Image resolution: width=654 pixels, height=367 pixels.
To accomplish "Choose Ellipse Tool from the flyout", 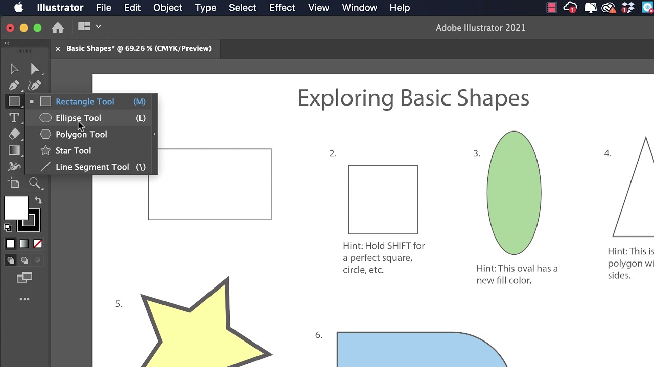I will tap(78, 118).
